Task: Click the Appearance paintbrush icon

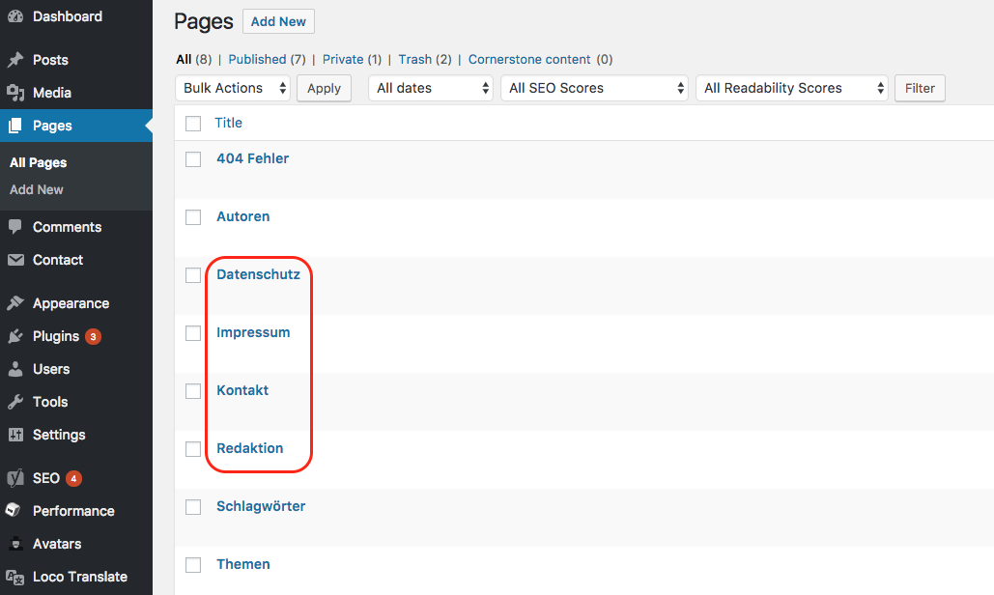Action: 15,303
